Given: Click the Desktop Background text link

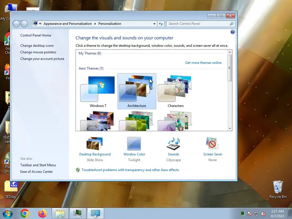Looking at the screenshot, I should click(x=95, y=154).
